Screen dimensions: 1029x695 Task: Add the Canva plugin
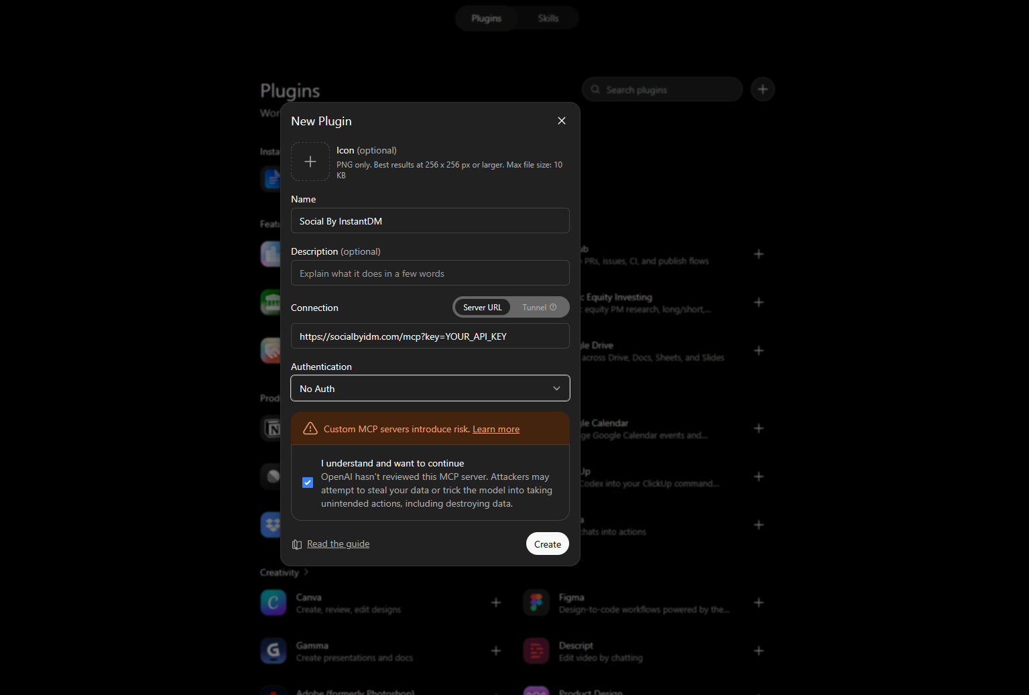[496, 603]
